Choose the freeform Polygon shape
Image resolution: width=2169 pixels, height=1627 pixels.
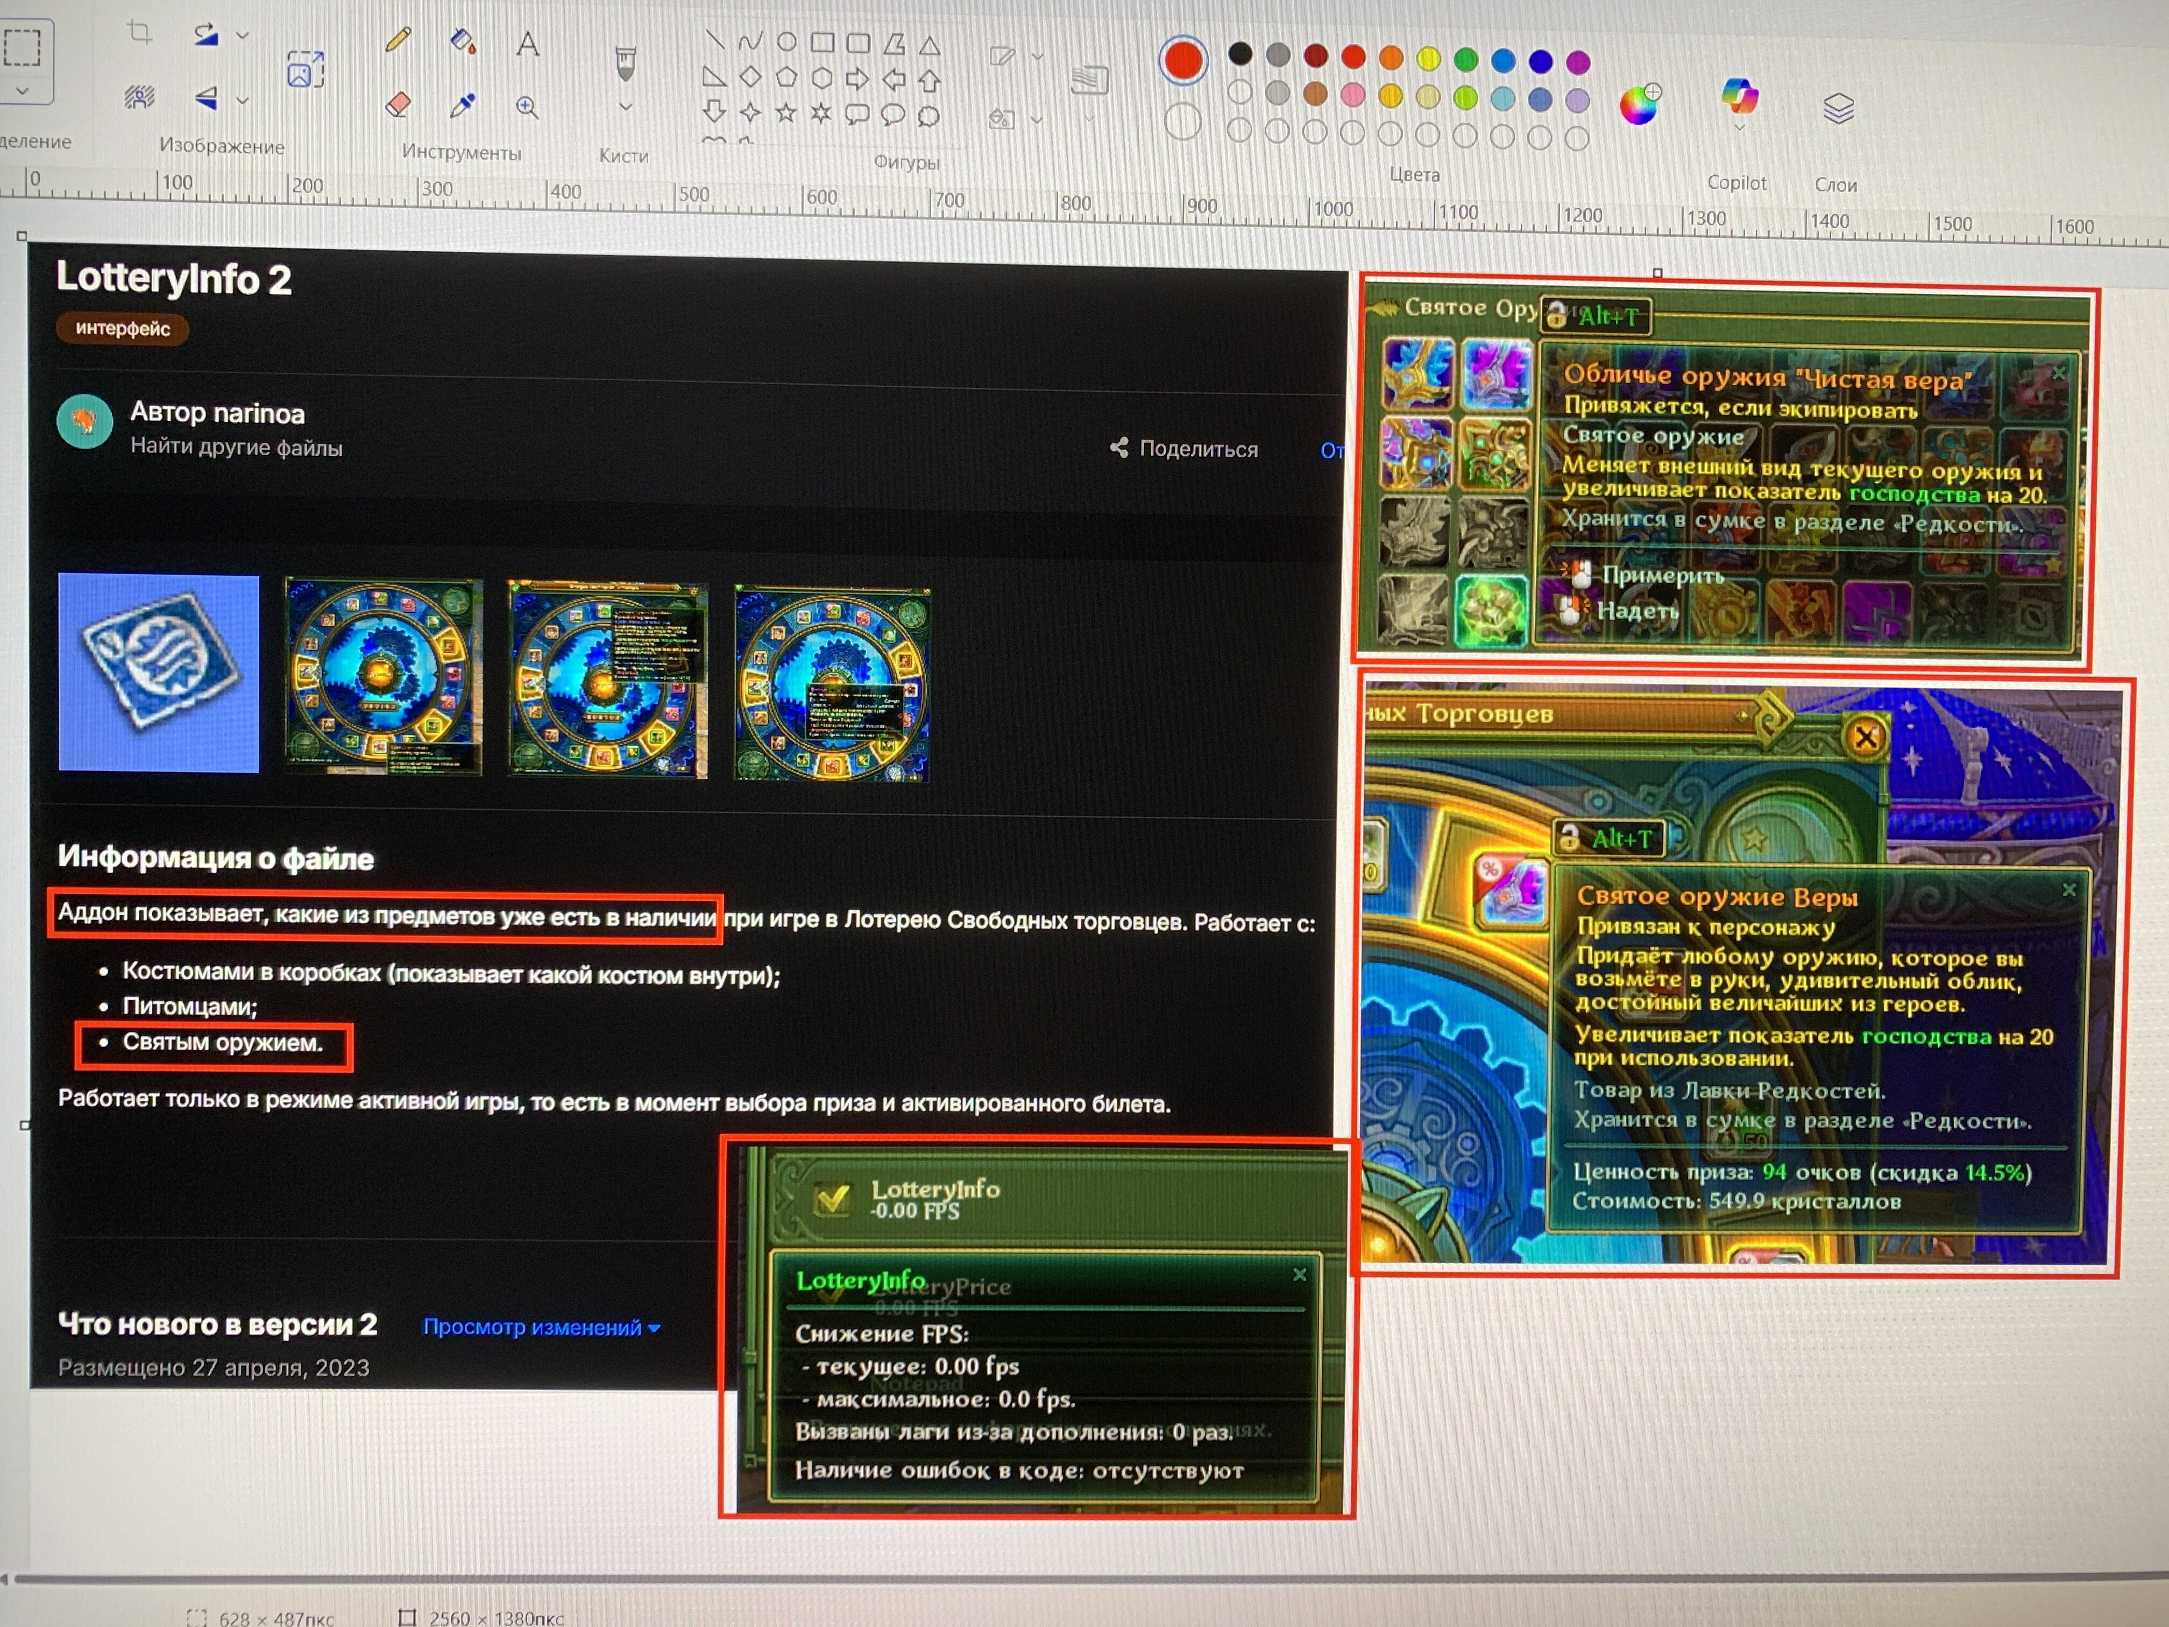pyautogui.click(x=894, y=45)
